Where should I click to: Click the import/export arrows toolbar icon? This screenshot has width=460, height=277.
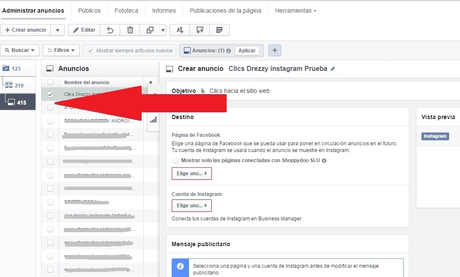200,30
